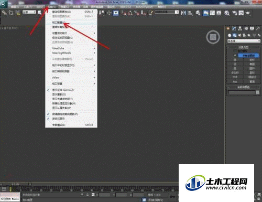Toggle the Graphite Modeling Tools ribbon icon

[x=206, y=13]
